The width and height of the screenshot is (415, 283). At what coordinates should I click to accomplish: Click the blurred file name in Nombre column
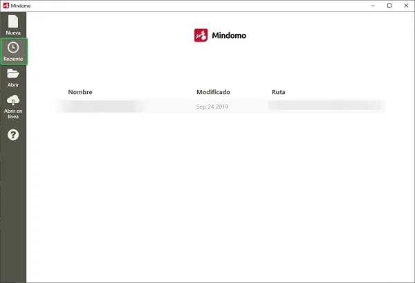[x=102, y=106]
